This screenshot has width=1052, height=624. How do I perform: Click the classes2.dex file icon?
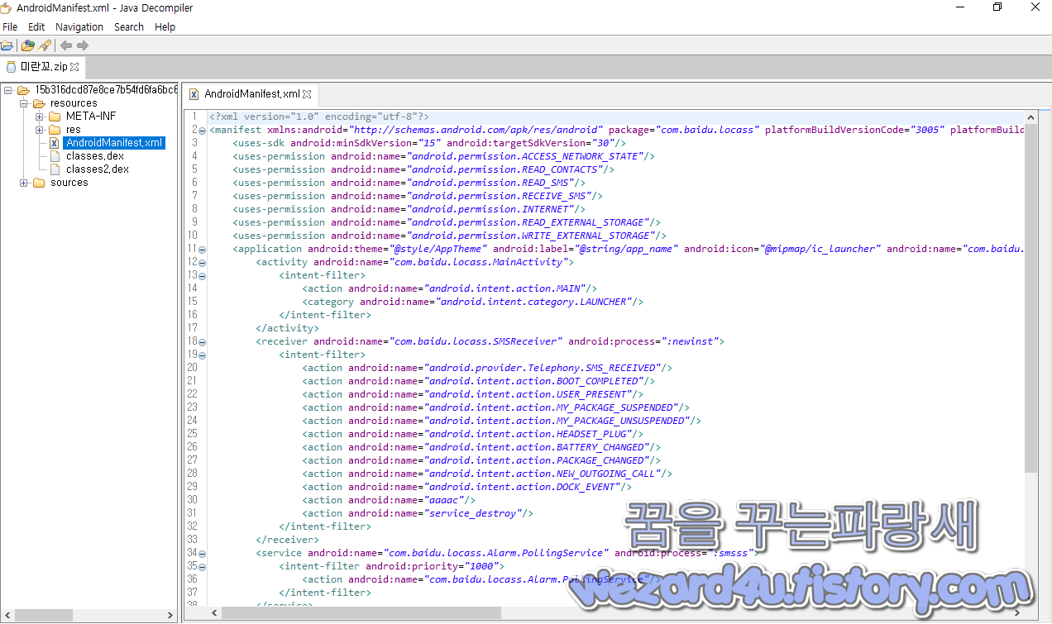click(x=55, y=169)
